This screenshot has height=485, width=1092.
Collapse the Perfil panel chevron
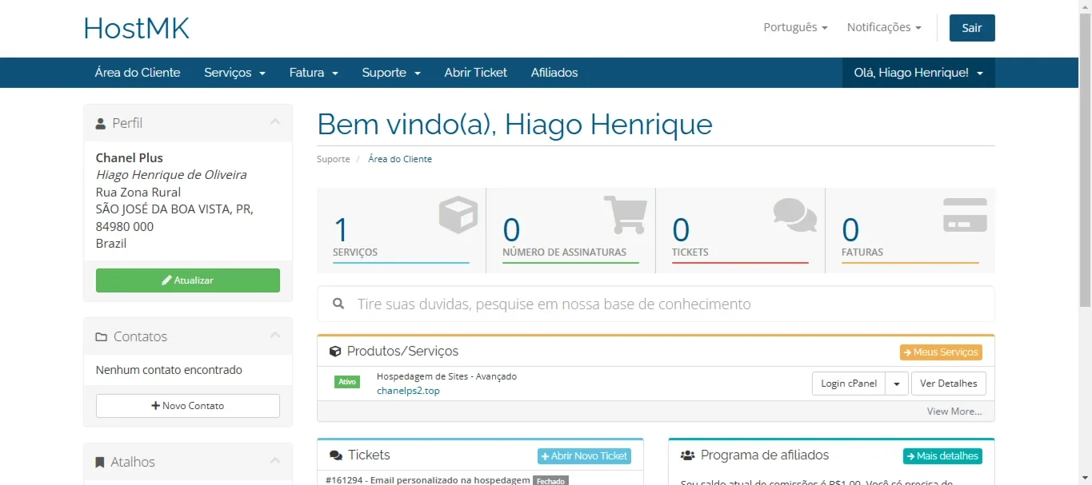(274, 122)
